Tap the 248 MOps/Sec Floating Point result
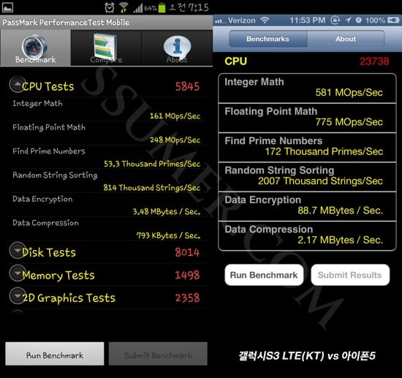The image size is (402, 378). click(x=175, y=140)
